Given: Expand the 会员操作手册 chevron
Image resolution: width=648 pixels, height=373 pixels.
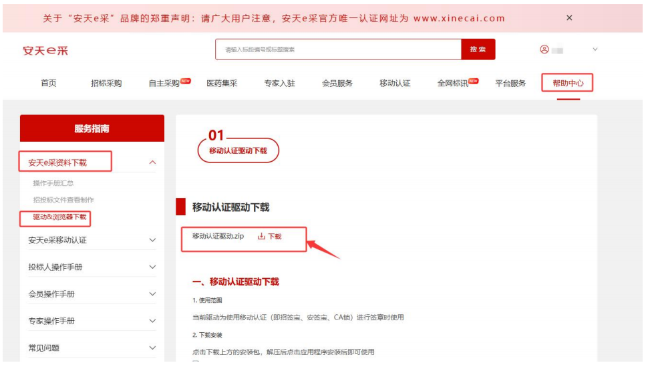Looking at the screenshot, I should [x=152, y=294].
